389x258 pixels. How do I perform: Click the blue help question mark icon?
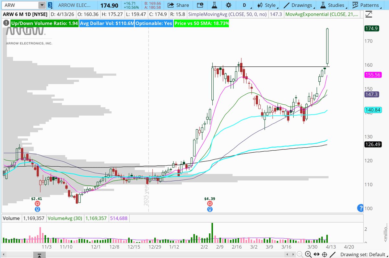(x=360, y=208)
